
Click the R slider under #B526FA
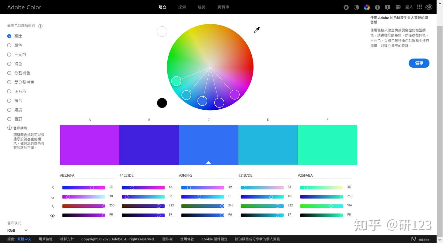pos(84,188)
